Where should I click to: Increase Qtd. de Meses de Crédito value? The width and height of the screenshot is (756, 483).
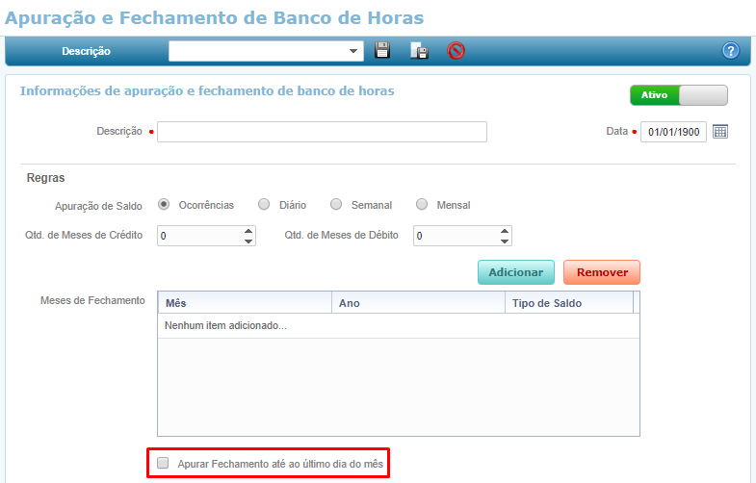click(248, 231)
